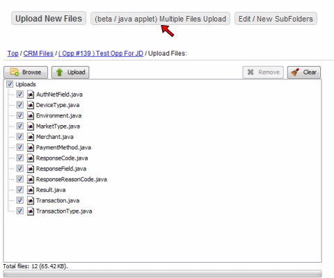This screenshot has width=334, height=278.
Task: Open the Edit / New SubFolders button
Action: [x=276, y=19]
